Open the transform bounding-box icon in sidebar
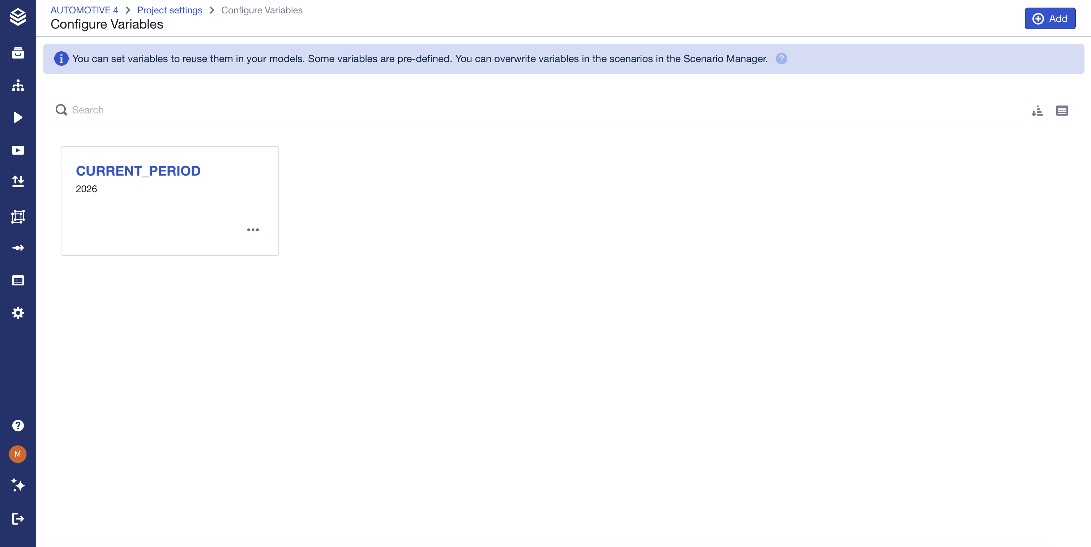The width and height of the screenshot is (1091, 547). pyautogui.click(x=18, y=216)
